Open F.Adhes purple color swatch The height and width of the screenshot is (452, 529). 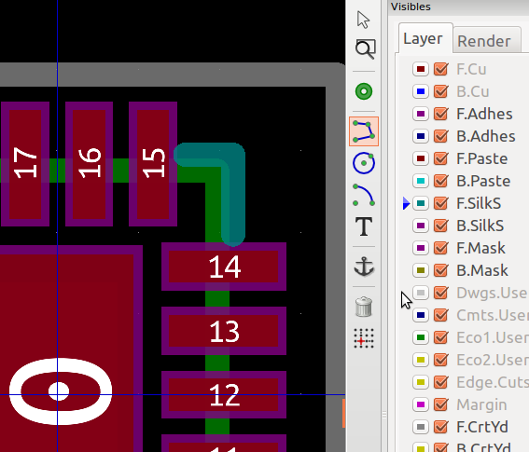point(421,114)
